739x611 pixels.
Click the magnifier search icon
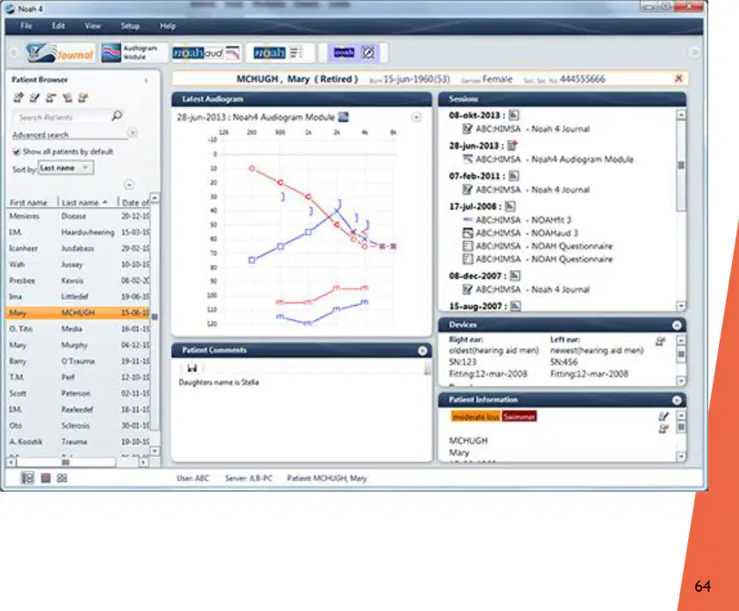pos(117,116)
